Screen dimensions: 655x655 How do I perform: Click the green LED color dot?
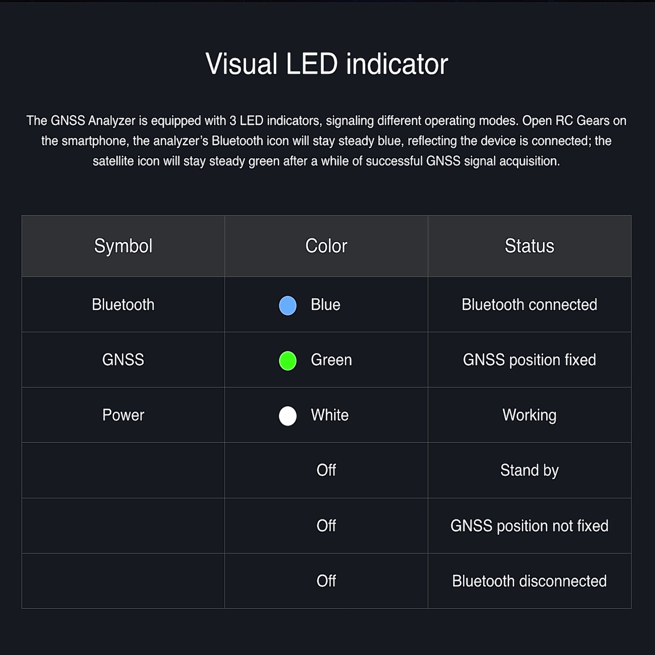coord(287,361)
